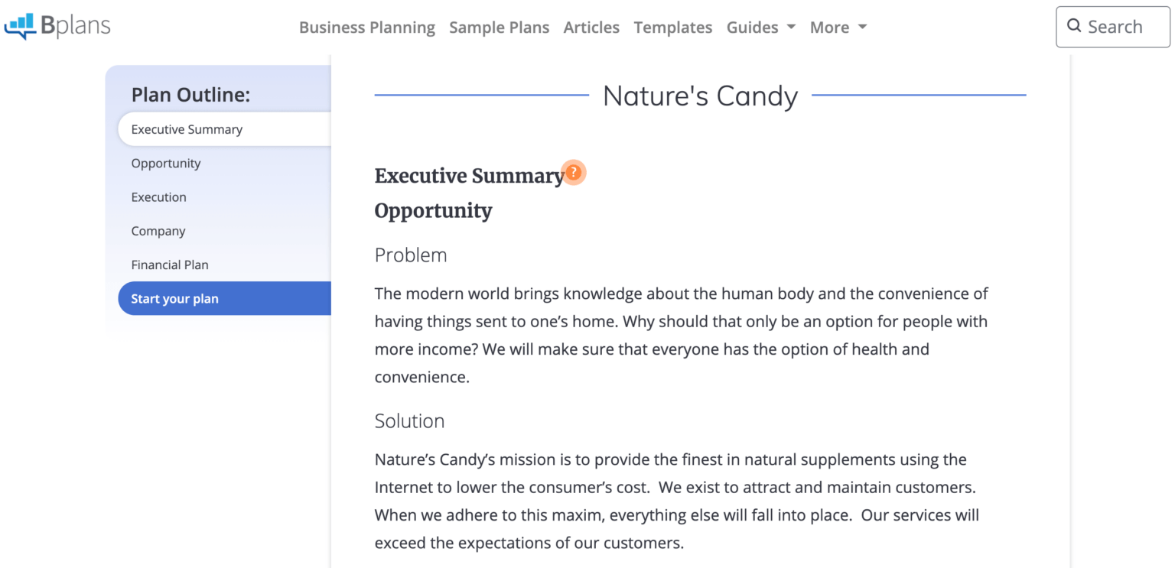Image resolution: width=1175 pixels, height=568 pixels.
Task: Click inside the Search box
Action: [x=1117, y=26]
